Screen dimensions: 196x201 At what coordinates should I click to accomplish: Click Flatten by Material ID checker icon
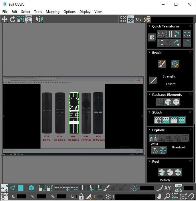pyautogui.click(x=177, y=138)
